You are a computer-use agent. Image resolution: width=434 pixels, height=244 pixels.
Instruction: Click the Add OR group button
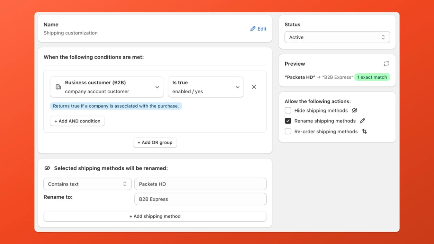(155, 142)
